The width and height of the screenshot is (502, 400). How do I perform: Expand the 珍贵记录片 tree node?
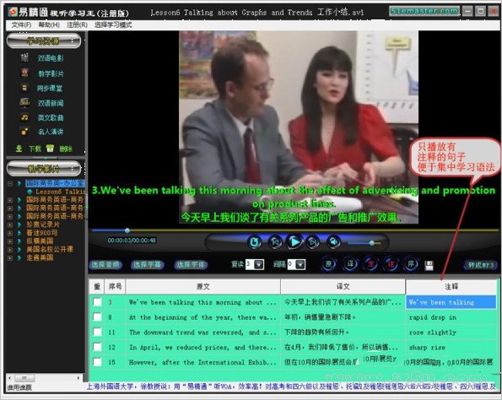(x=10, y=224)
